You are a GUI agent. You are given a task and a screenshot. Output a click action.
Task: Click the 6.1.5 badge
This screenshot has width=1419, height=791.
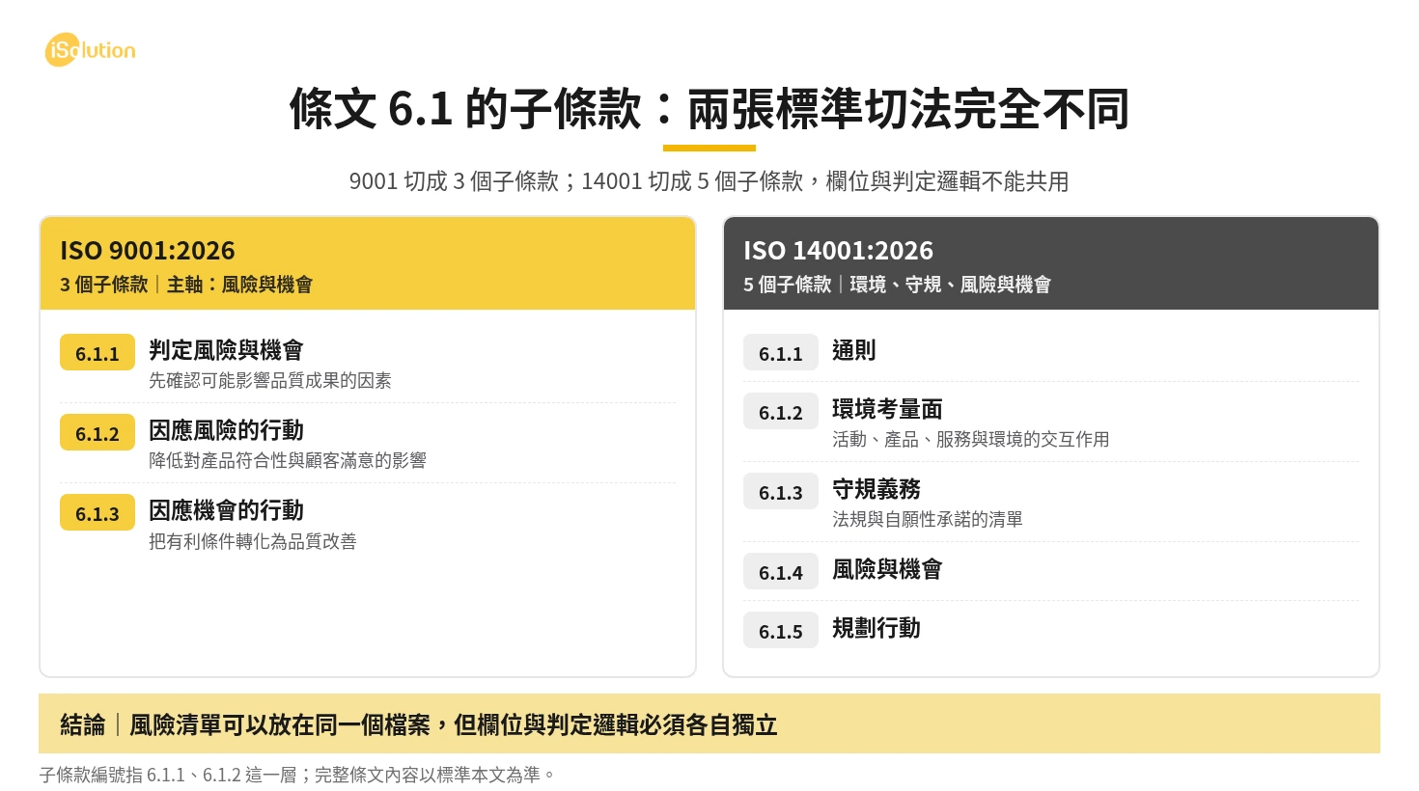point(781,631)
